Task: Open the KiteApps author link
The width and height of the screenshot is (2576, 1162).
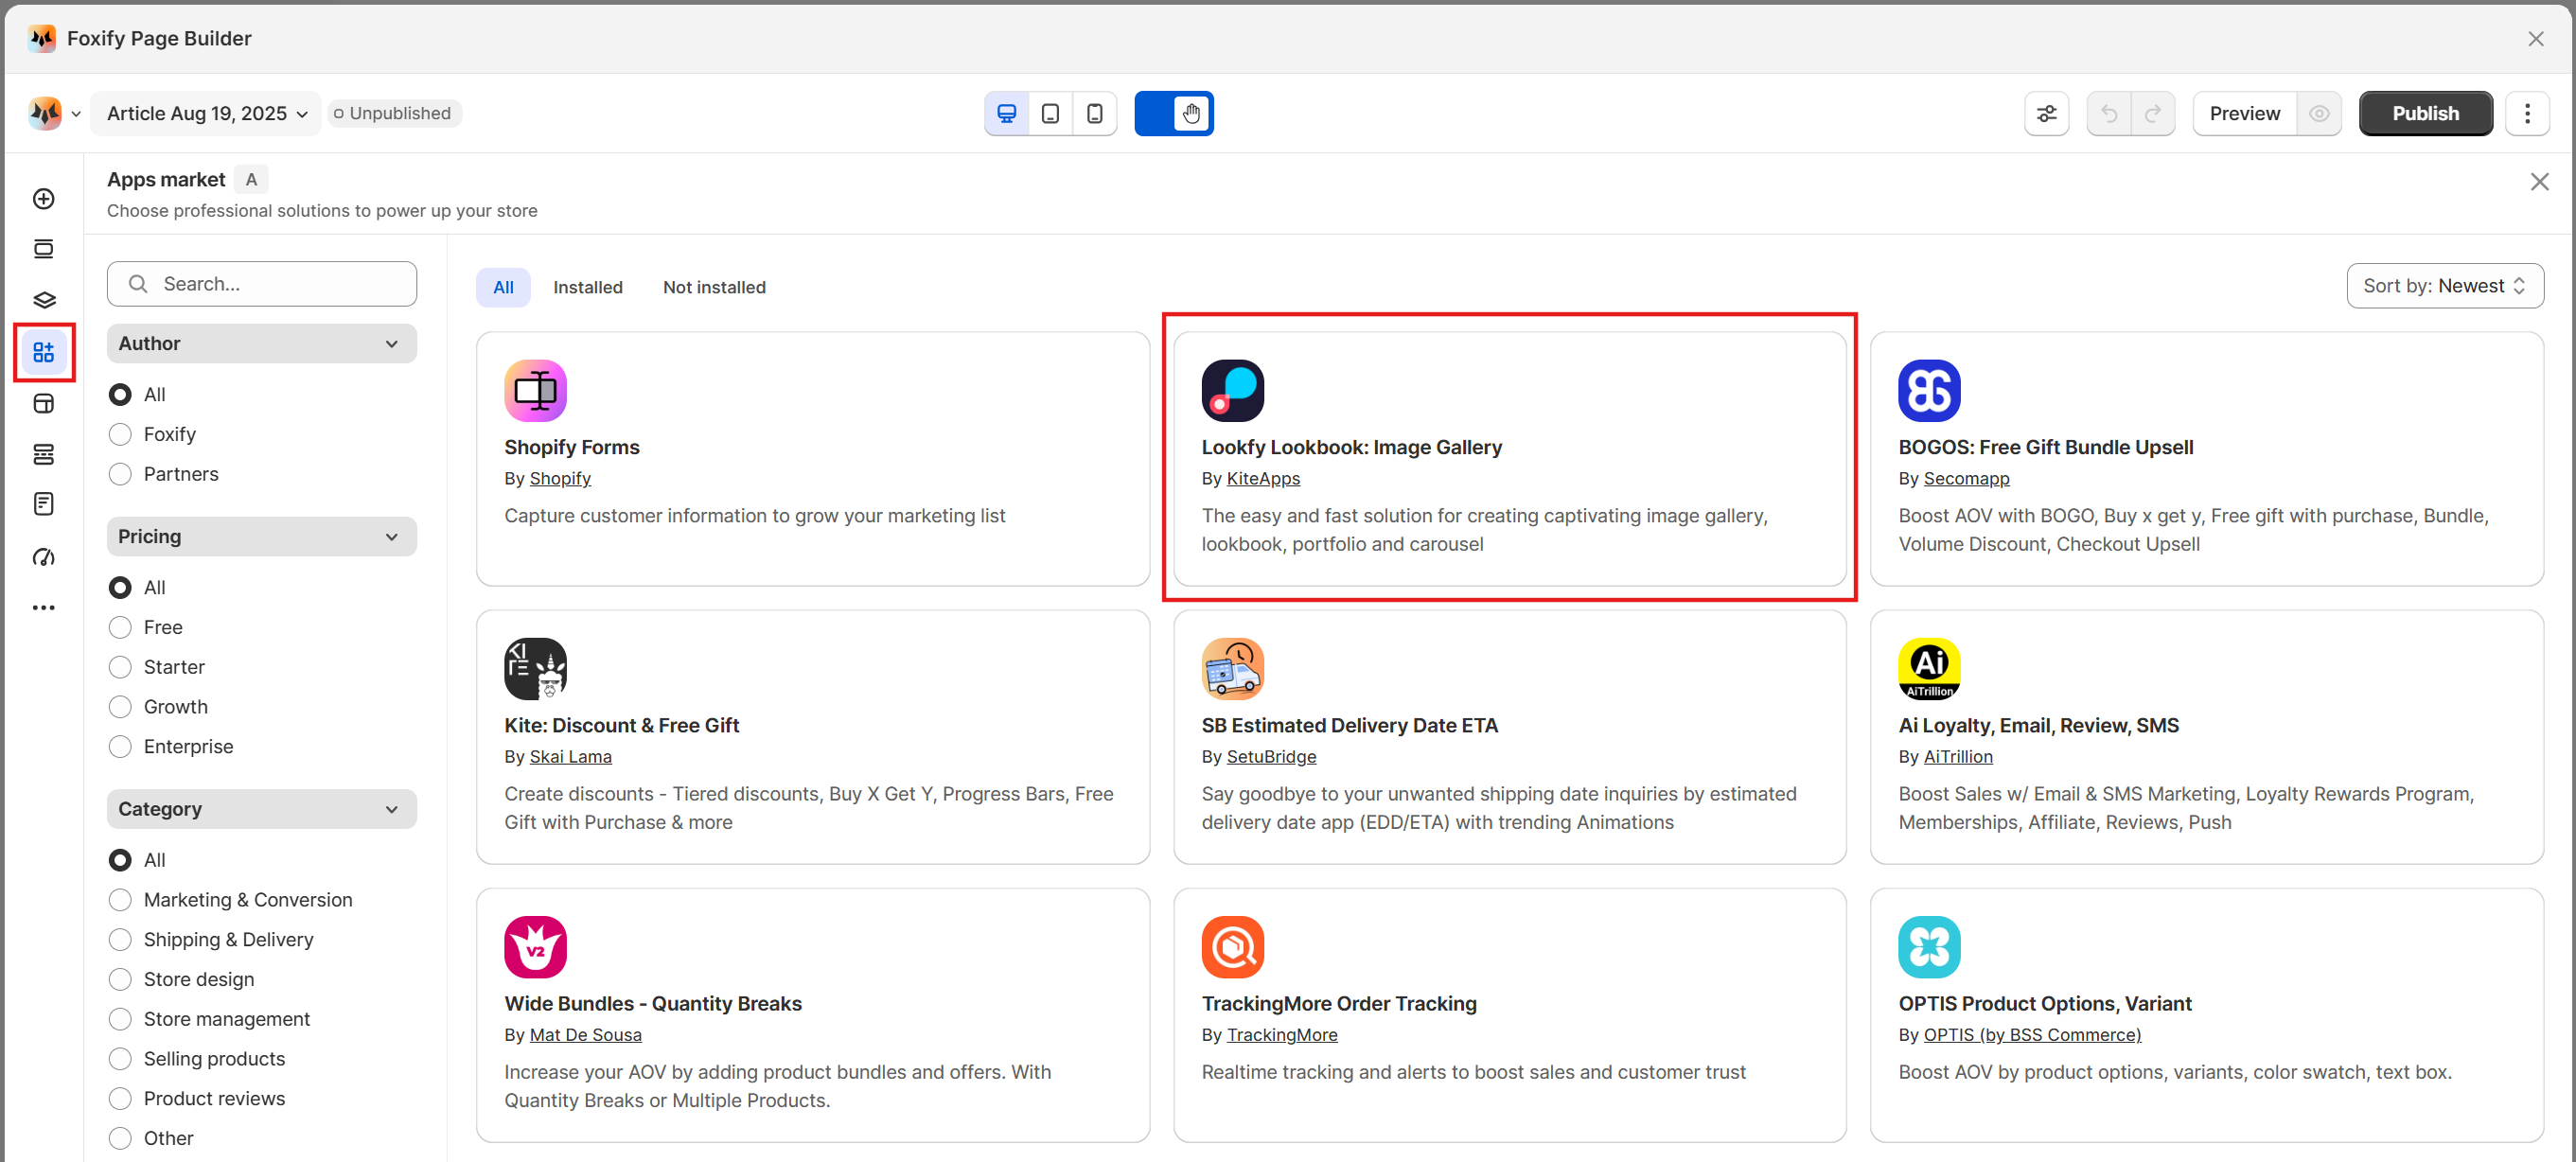Action: [1263, 478]
